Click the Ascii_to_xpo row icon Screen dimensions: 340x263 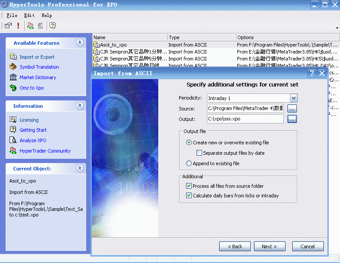(x=96, y=45)
